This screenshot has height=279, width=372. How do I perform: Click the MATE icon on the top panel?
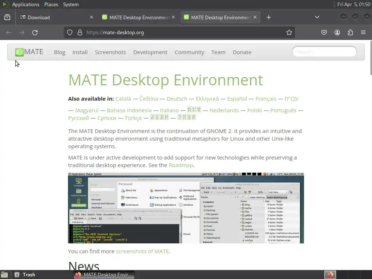(x=6, y=4)
